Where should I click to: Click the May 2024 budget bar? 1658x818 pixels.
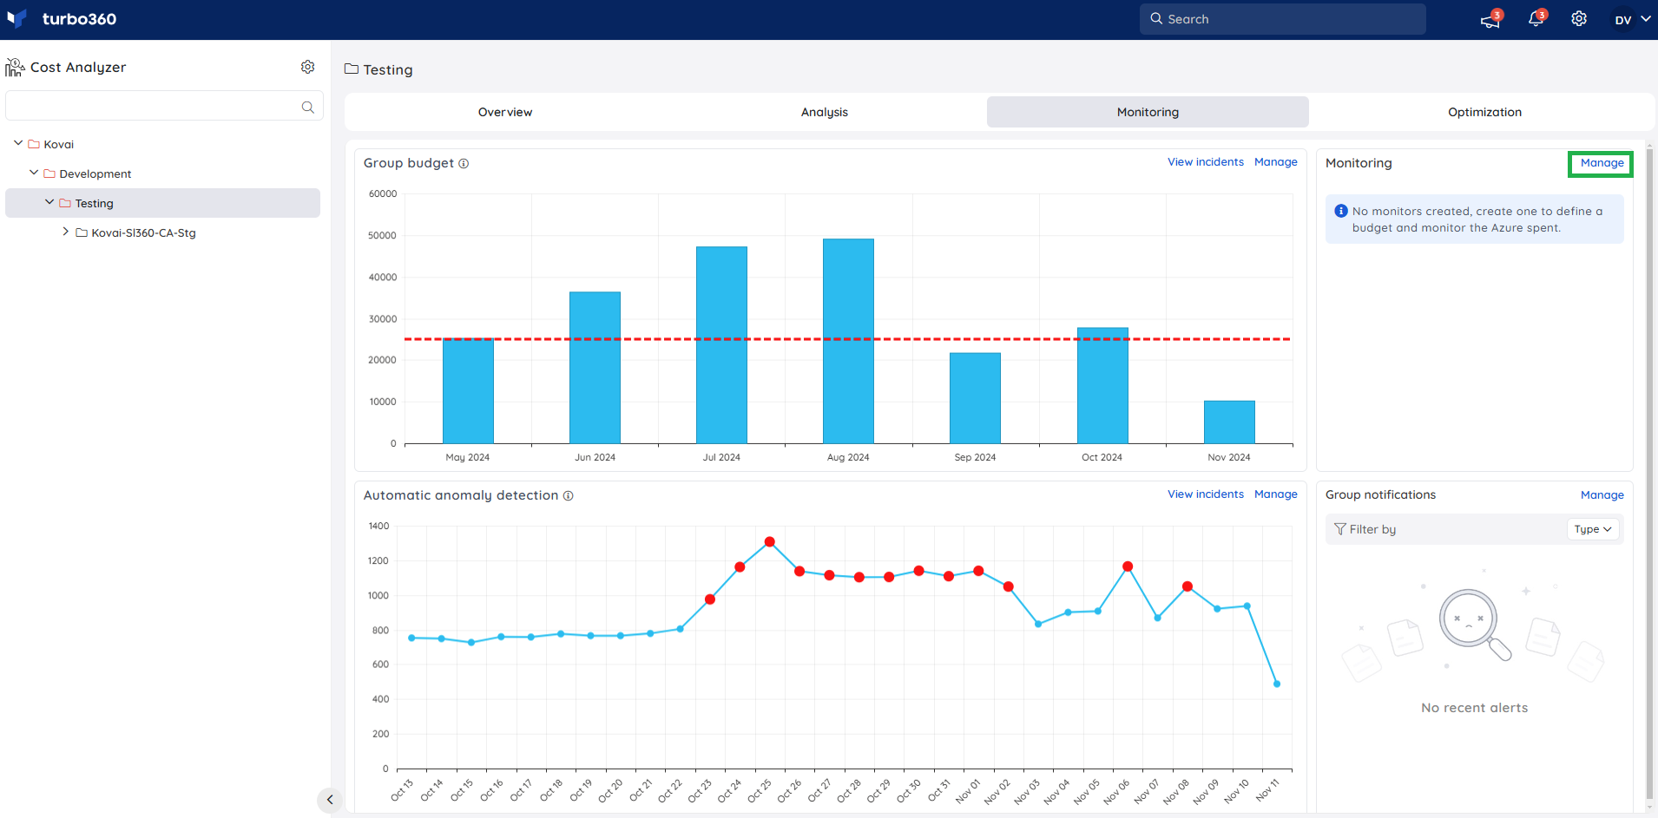pyautogui.click(x=468, y=391)
